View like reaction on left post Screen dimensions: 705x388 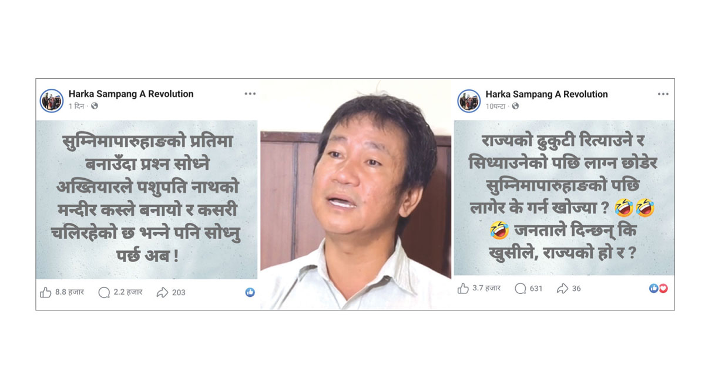coord(250,292)
